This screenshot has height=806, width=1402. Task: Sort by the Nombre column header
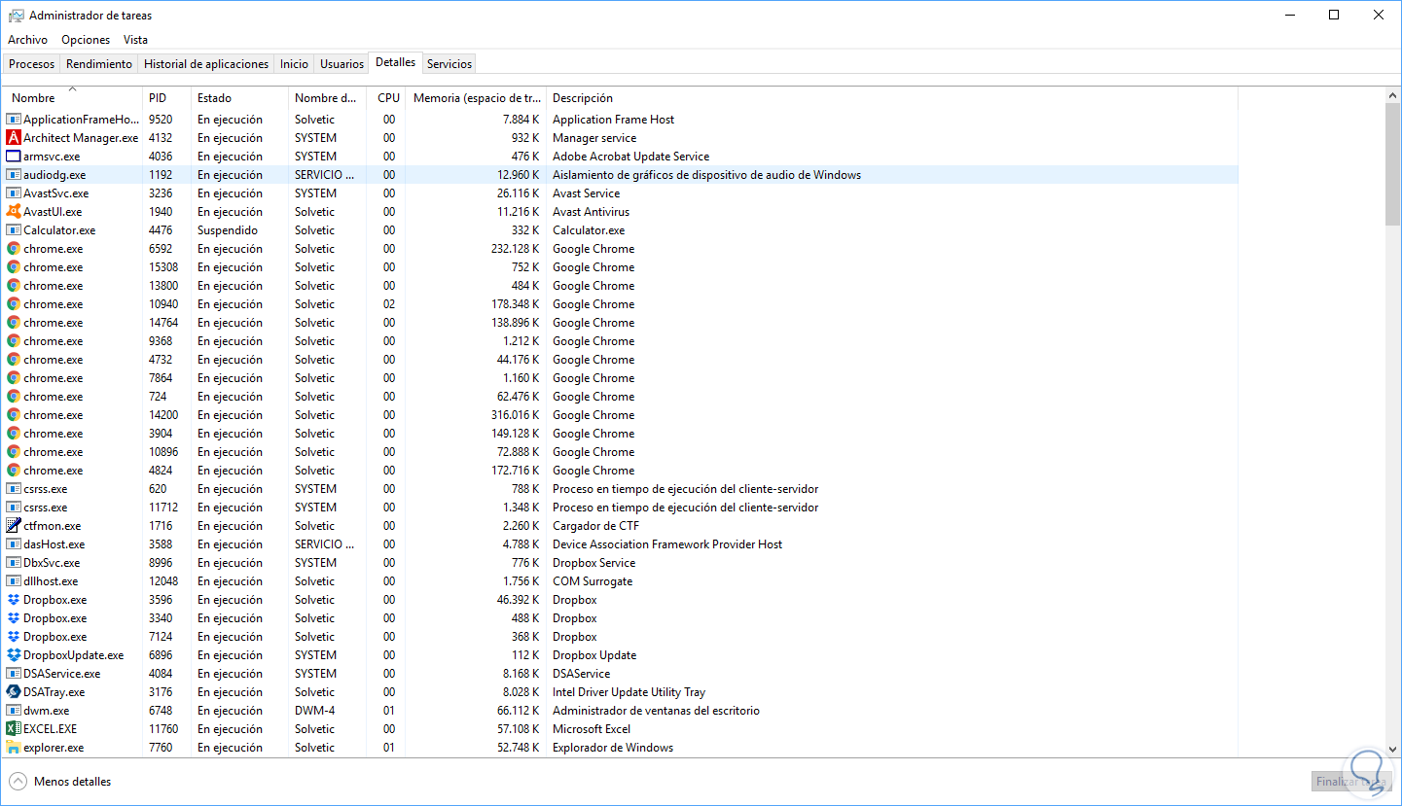tap(73, 98)
